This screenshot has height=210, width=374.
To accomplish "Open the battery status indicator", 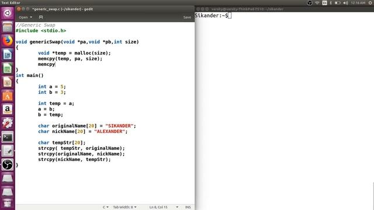I will [338, 2].
